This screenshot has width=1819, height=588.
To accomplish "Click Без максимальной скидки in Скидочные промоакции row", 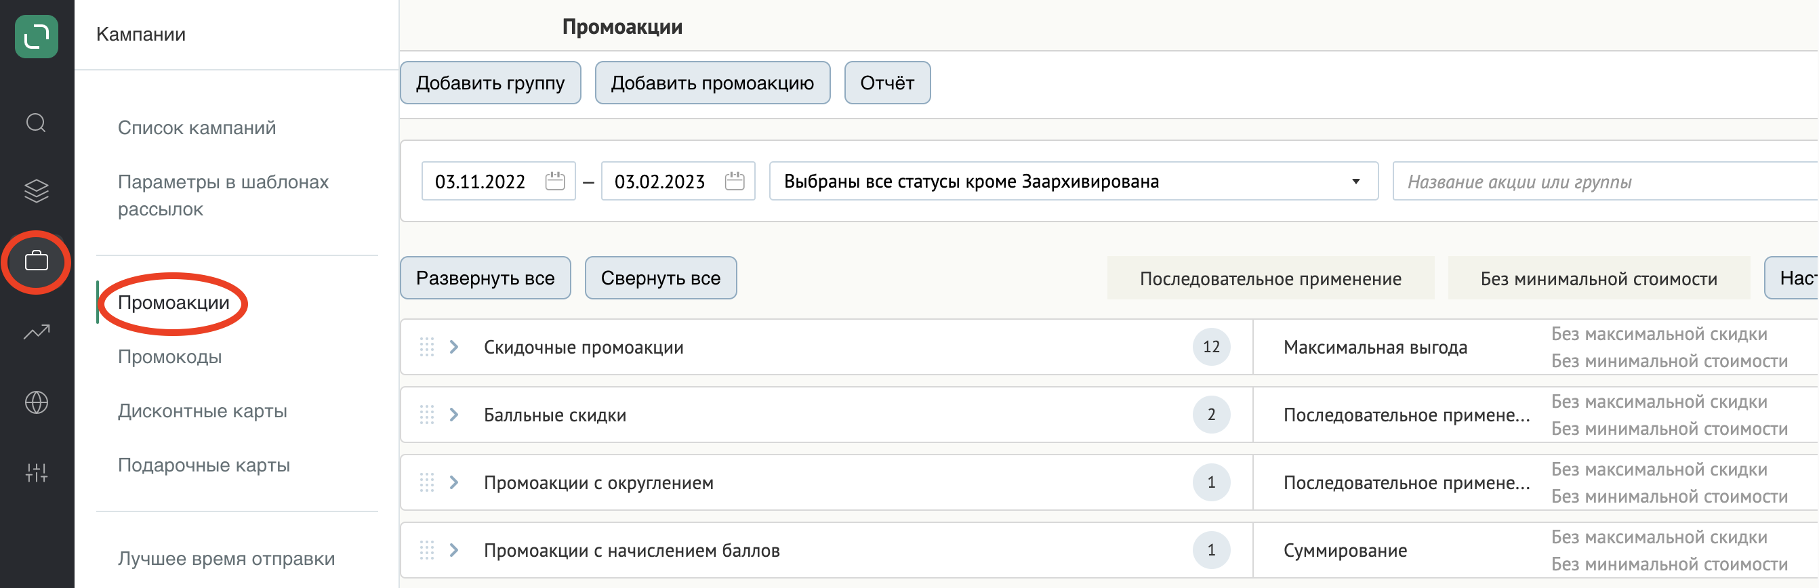I will point(1660,334).
